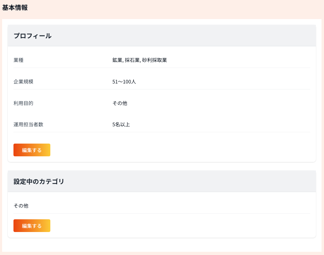This screenshot has height=255, width=324.
Task: Click the 利用目的 field label
Action: (23, 103)
